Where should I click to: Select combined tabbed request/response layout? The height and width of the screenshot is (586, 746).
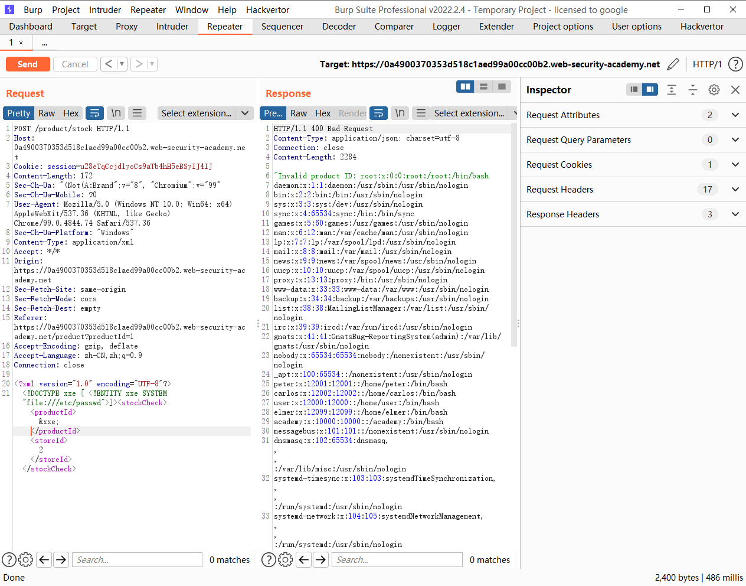[x=502, y=87]
